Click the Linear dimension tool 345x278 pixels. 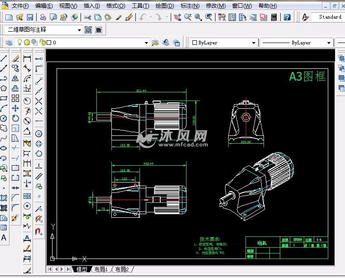pyautogui.click(x=27, y=58)
